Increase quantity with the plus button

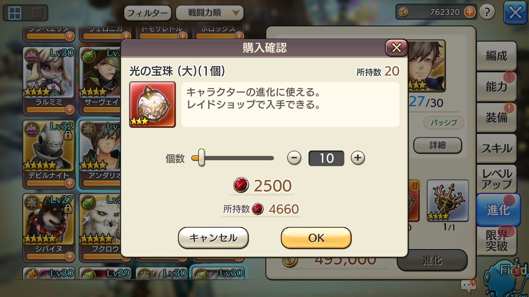[x=358, y=158]
